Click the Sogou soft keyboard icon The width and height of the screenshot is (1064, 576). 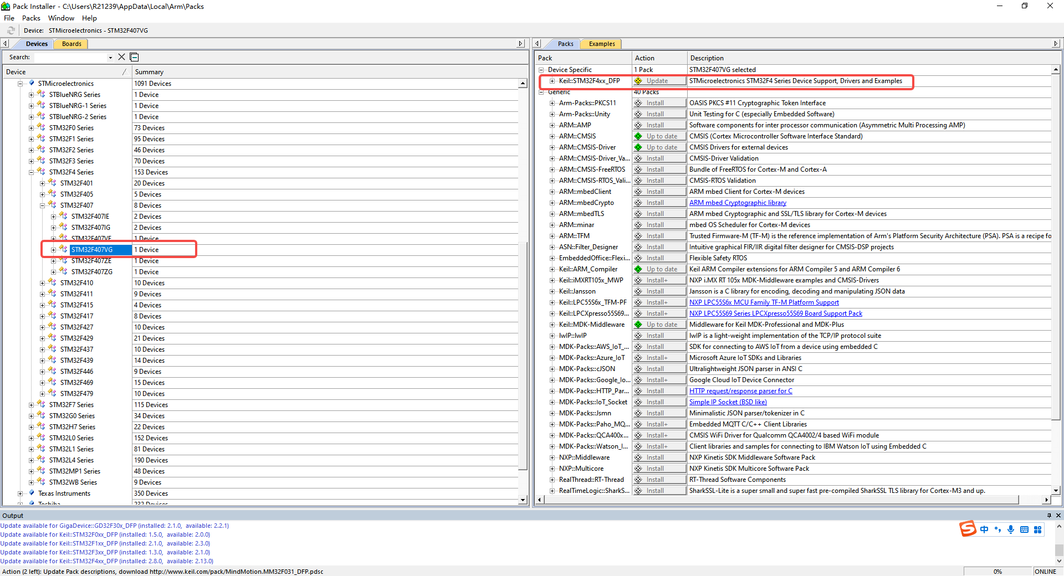[x=1024, y=529]
